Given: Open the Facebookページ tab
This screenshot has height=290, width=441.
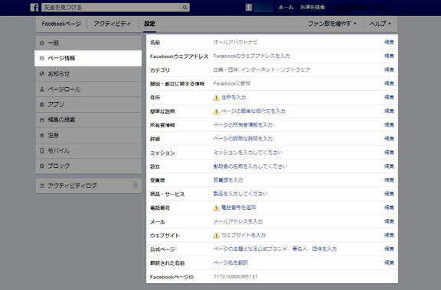Looking at the screenshot, I should (61, 24).
